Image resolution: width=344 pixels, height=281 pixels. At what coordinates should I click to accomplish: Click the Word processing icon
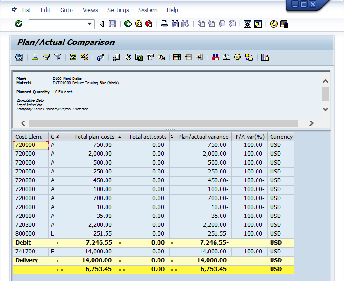point(128,58)
